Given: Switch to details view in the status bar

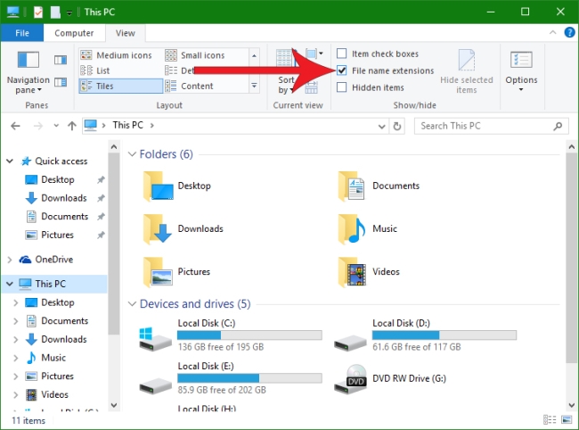Looking at the screenshot, I should pyautogui.click(x=550, y=419).
